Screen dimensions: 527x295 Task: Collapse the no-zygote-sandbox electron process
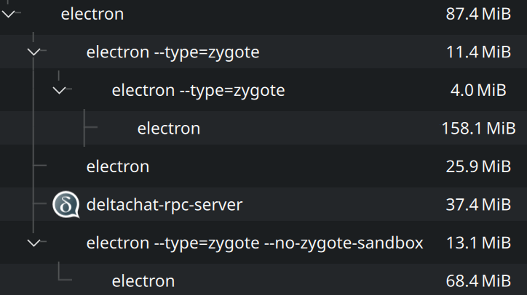tap(33, 242)
